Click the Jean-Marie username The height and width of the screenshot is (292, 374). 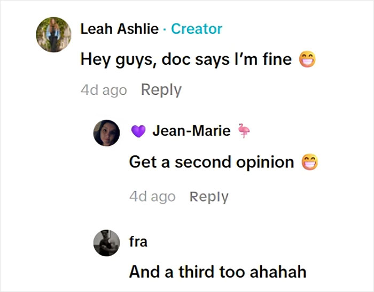pos(191,130)
